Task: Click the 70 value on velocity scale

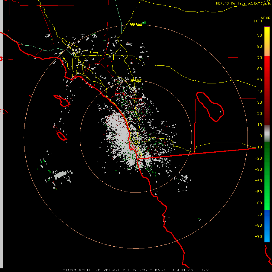Action: [x=260, y=58]
